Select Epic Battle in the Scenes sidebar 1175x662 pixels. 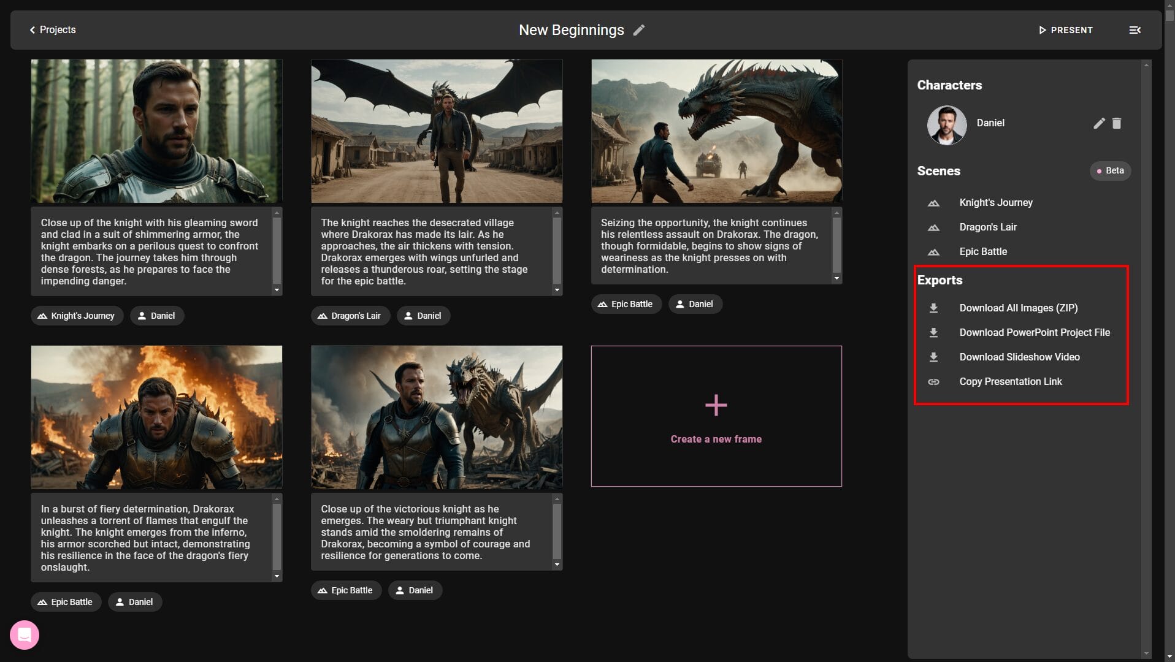(983, 251)
